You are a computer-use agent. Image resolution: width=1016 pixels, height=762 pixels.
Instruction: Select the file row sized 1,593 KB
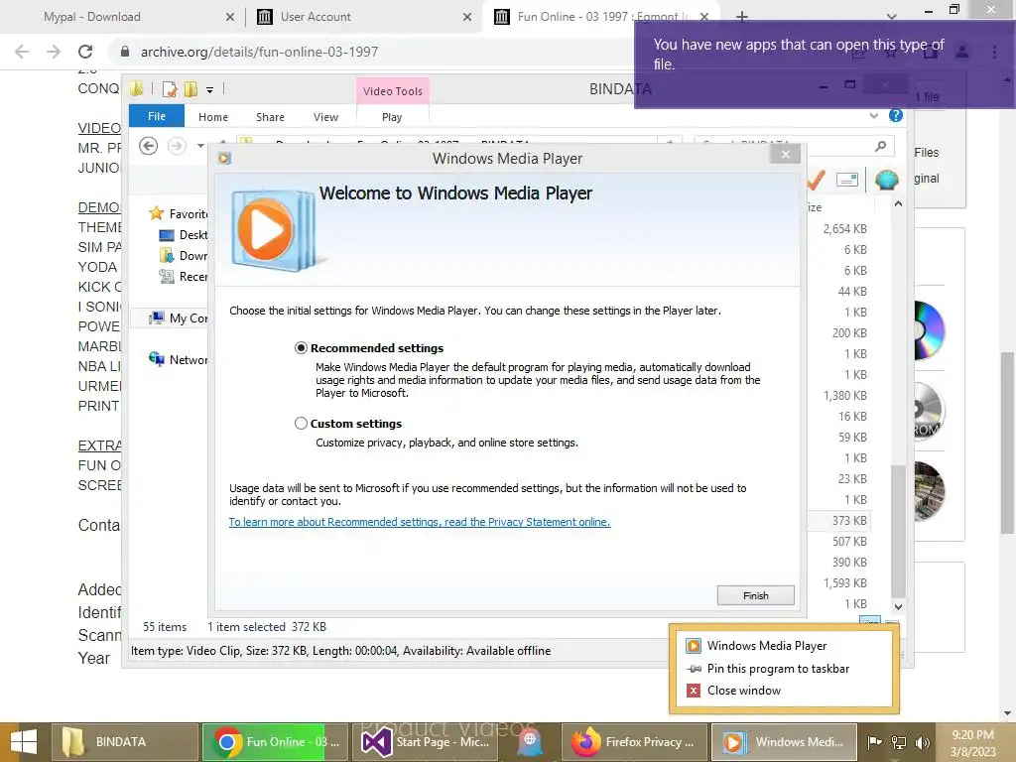(x=844, y=583)
